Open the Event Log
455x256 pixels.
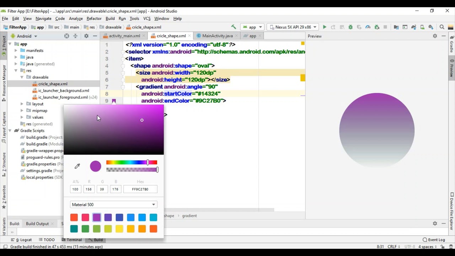click(434, 240)
